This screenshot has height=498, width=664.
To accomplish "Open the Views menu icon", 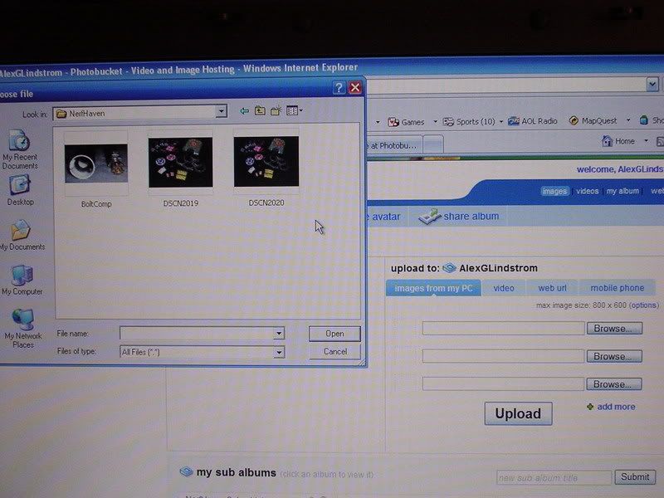I will pyautogui.click(x=294, y=110).
